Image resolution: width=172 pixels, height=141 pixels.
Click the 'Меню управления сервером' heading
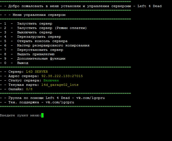click(39, 15)
